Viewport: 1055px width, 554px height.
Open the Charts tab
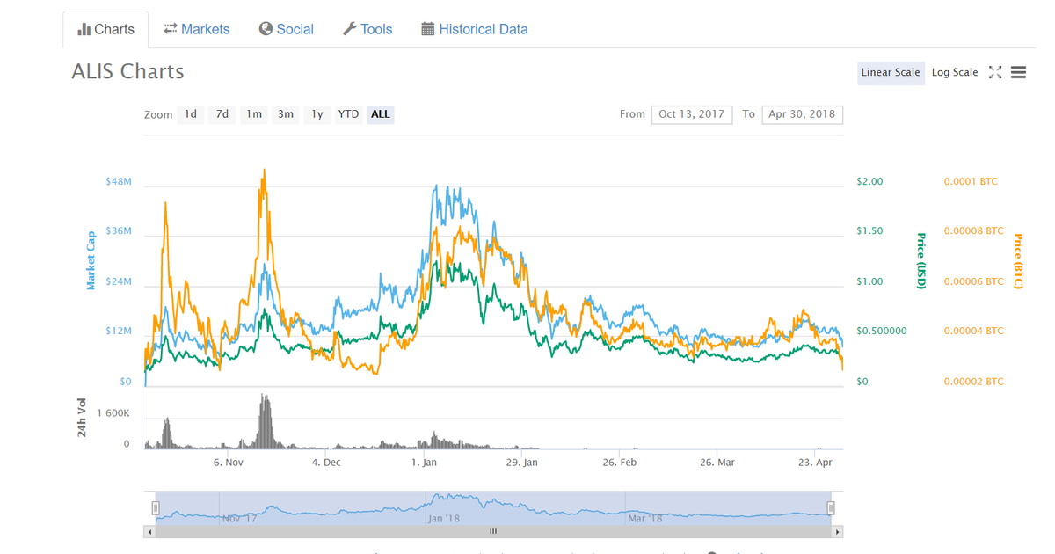[x=105, y=29]
